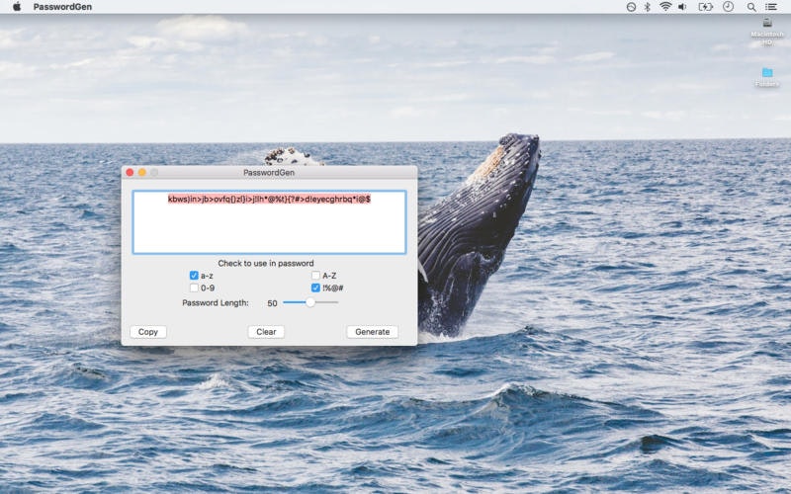The width and height of the screenshot is (791, 494).
Task: Open the Apple menu
Action: [x=17, y=7]
